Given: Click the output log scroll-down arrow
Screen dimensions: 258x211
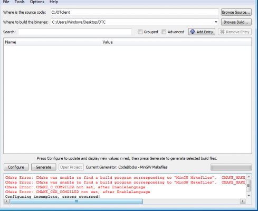Looking at the screenshot, I should pyautogui.click(x=249, y=196).
